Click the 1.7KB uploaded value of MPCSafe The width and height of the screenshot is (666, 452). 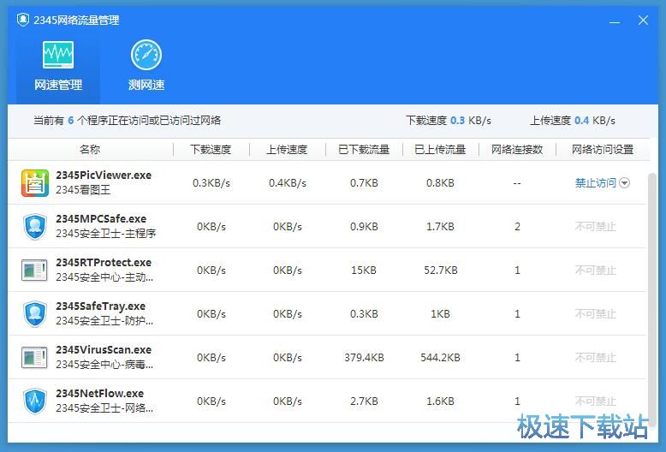[x=441, y=227]
